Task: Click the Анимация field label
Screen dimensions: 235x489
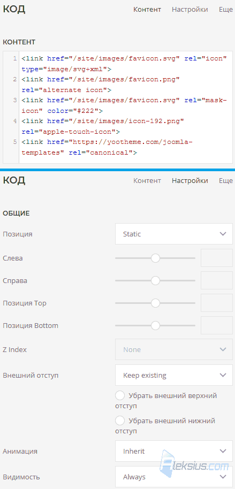Action: [x=20, y=451]
